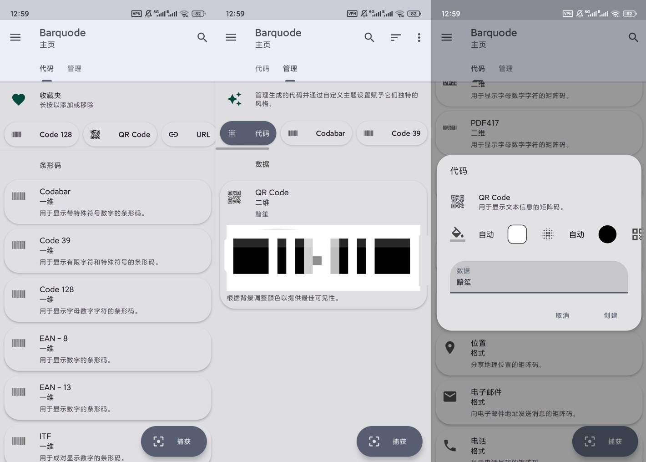Tap the search icon on the 收藏夹 screen

coord(202,37)
